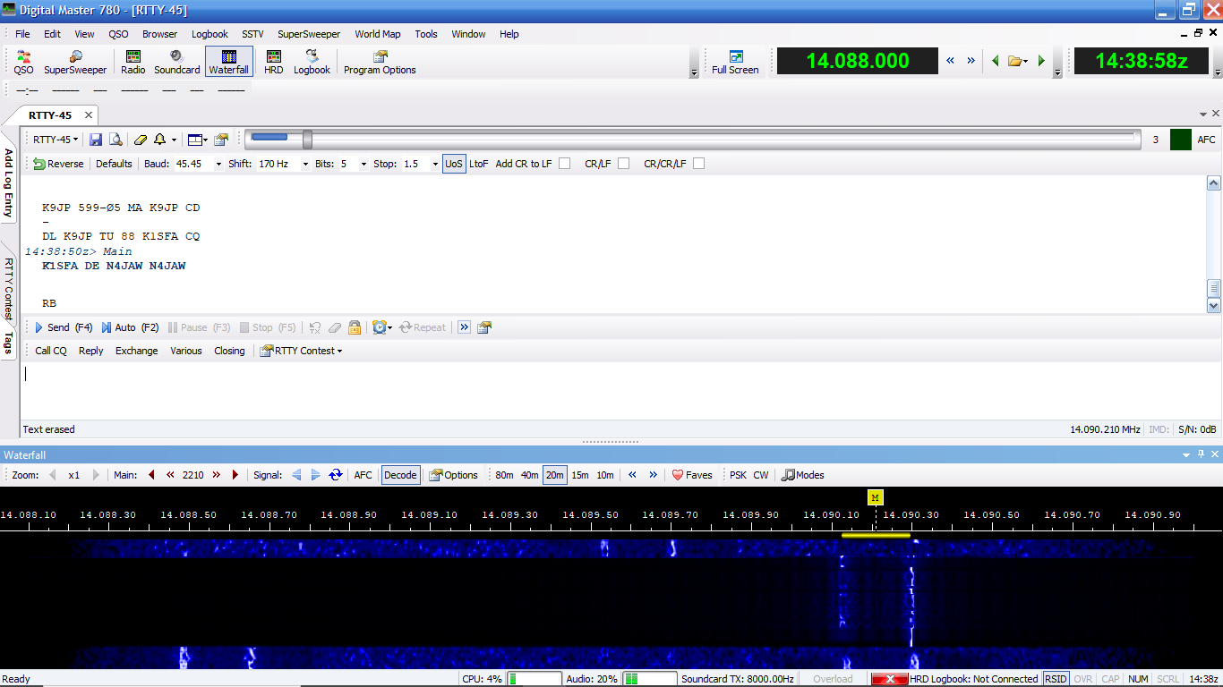The width and height of the screenshot is (1223, 687).
Task: Click the save (floppy disk) icon
Action: coord(96,140)
